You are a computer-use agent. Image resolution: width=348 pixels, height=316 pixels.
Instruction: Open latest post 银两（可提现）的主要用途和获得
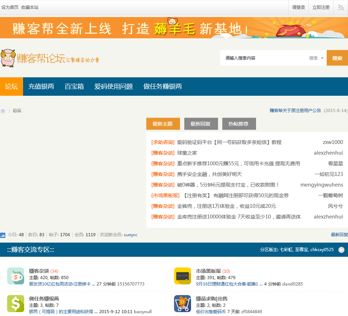pyautogui.click(x=63, y=312)
